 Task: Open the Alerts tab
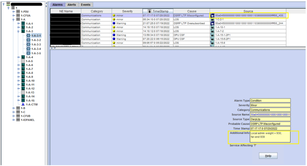(x=72, y=5)
